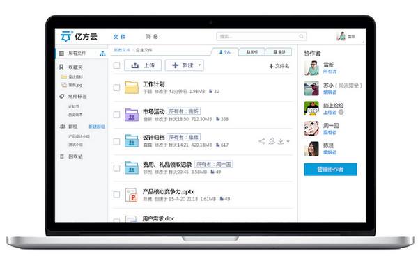Select the second tag under 常用标签
Image resolution: width=418 pixels, height=267 pixels.
(75, 115)
